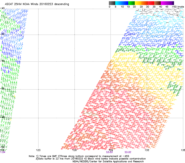Image resolution: width=185 pixels, height=163 pixels.
Task: Click the grey 0–5 knots color segment
Action: coord(112,3)
